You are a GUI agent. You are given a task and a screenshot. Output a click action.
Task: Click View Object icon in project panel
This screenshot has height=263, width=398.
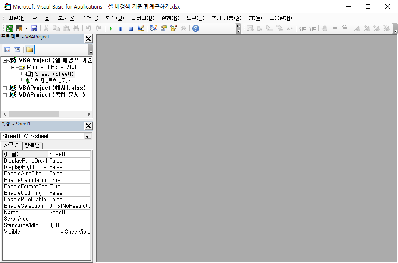pos(17,50)
